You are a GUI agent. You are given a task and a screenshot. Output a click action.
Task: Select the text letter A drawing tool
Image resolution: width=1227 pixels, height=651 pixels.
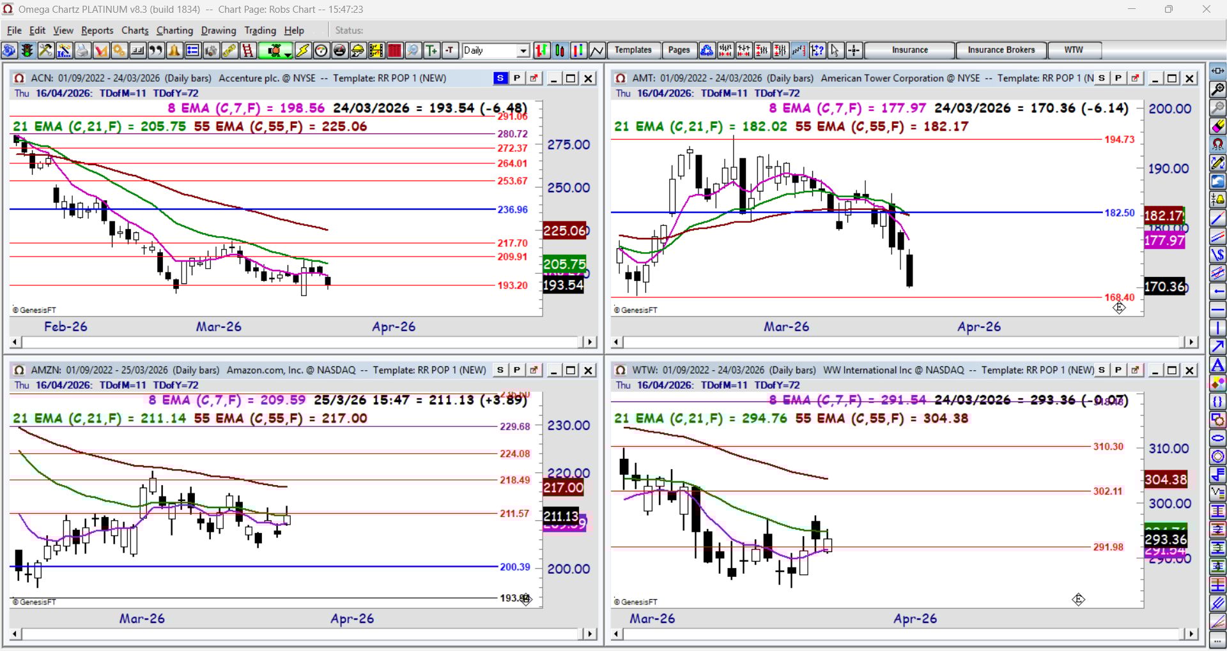(1218, 365)
